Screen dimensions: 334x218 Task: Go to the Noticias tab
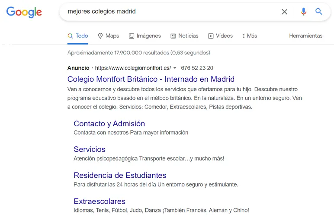point(184,36)
